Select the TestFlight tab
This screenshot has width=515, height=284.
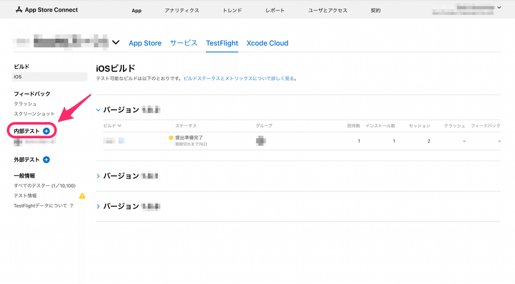[222, 43]
